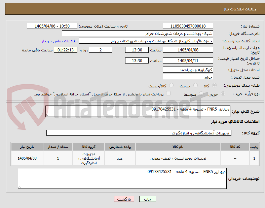
Task: Click the نام کالا column header
Action: click(178, 147)
